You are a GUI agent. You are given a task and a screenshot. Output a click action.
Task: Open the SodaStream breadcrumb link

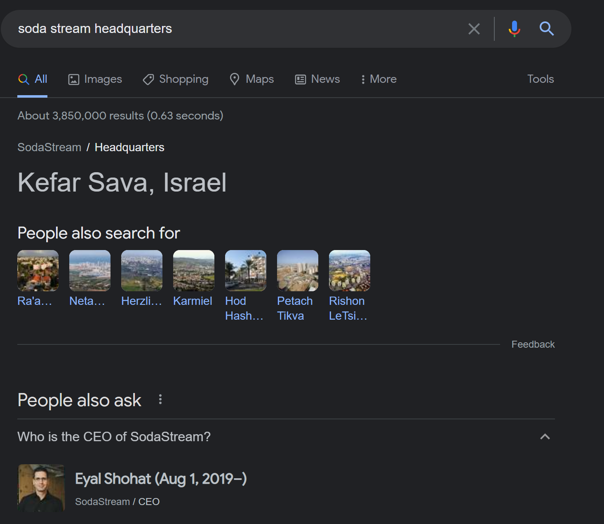[x=49, y=147]
